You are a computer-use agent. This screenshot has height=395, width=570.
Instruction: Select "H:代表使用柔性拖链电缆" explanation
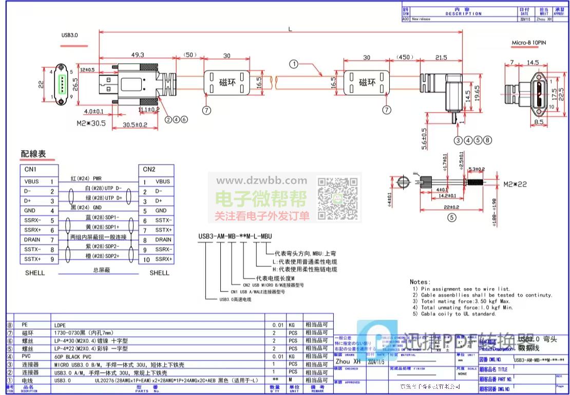[305, 270]
